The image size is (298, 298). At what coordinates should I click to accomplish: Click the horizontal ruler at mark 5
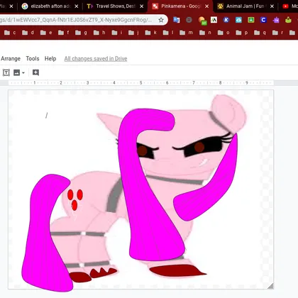pos(140,83)
